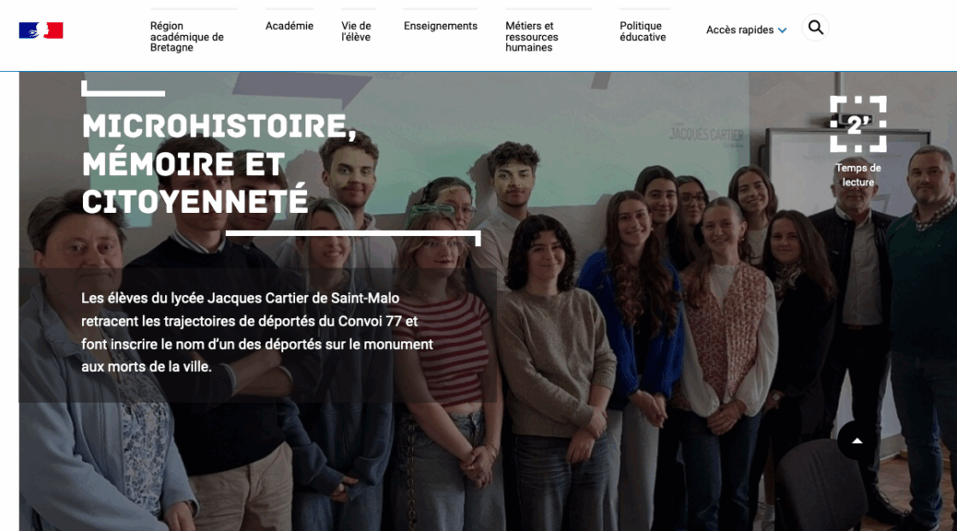
Task: Open Région académique de Bretagne menu
Action: tap(187, 36)
